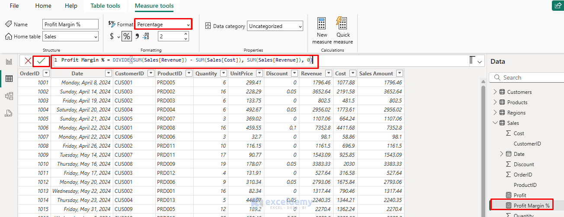Click the decimal places value field

(171, 37)
